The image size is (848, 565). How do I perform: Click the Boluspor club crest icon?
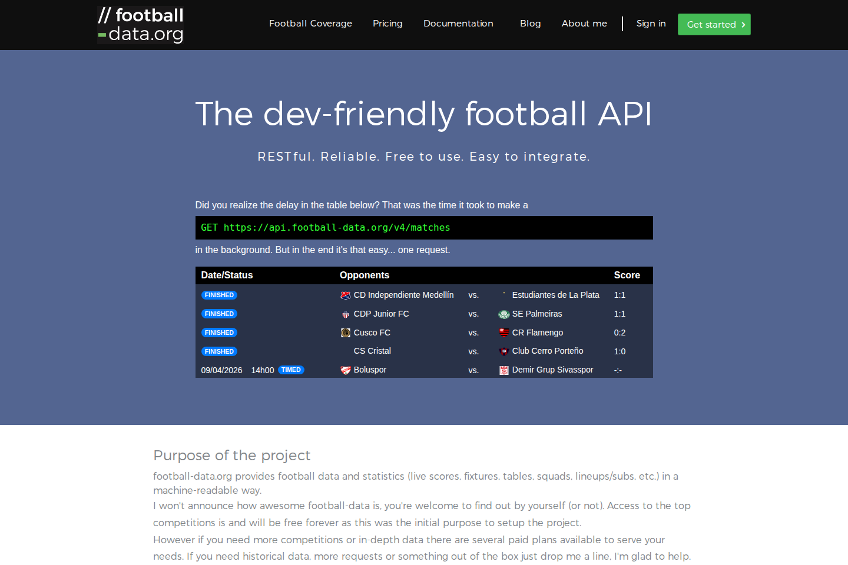click(345, 370)
